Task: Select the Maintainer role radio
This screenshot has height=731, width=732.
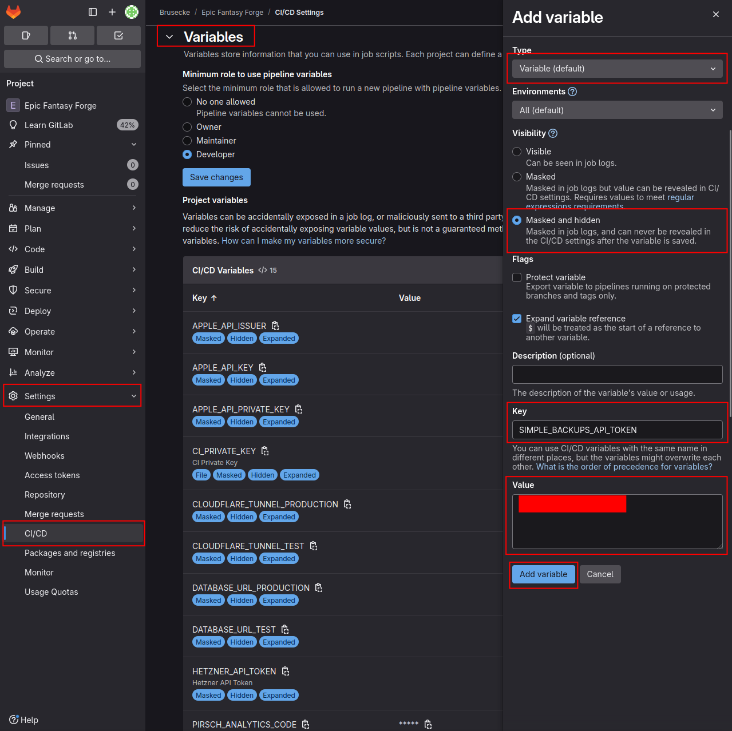Action: click(187, 141)
